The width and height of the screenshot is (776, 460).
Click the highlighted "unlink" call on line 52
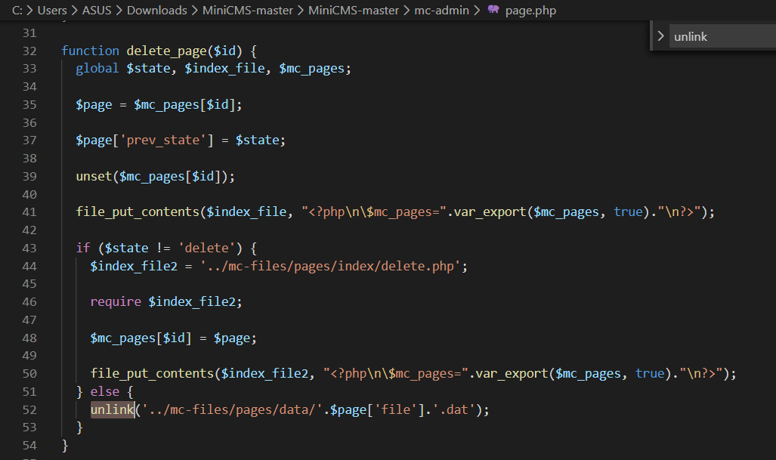coord(113,409)
